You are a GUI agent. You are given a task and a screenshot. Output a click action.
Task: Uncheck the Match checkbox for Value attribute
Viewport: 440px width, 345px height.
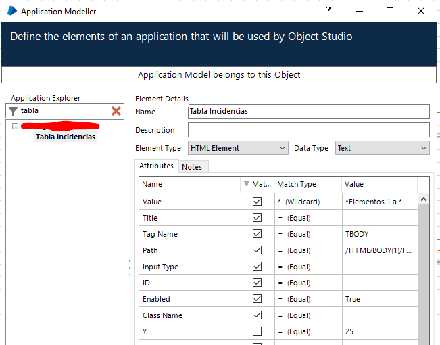coord(257,202)
